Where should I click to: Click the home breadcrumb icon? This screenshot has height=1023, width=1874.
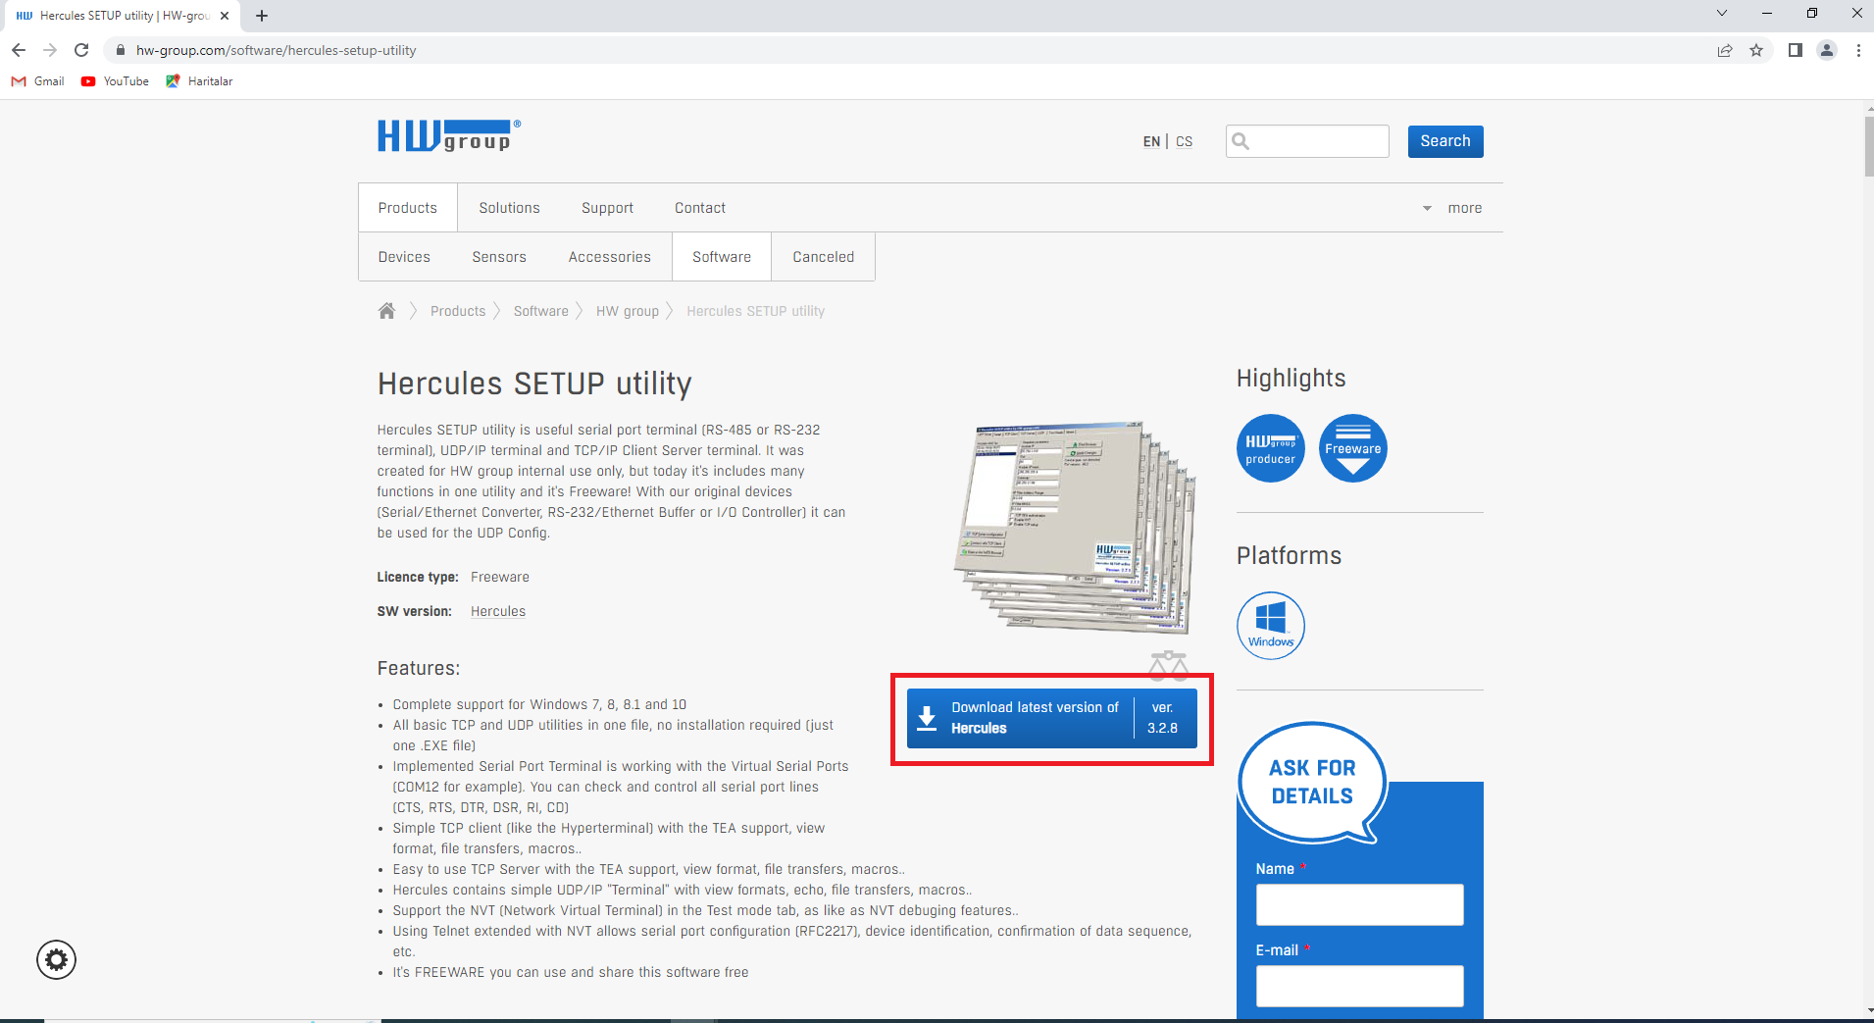pyautogui.click(x=386, y=311)
